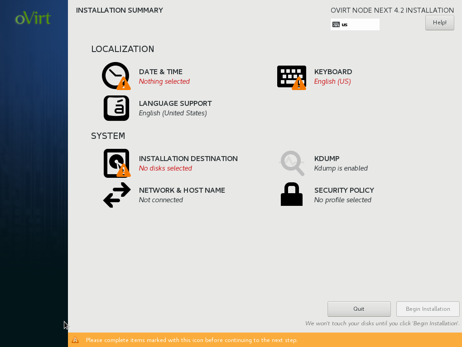
Task: Open SECURITY POLICY configuration label
Action: tap(344, 190)
